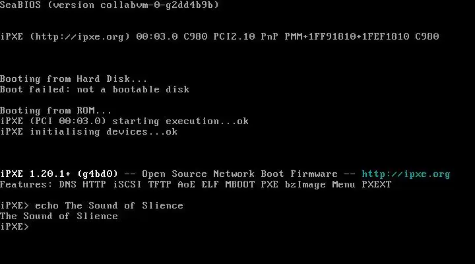The image size is (475, 264).
Task: Click the 'Features:' label
Action: (26, 184)
